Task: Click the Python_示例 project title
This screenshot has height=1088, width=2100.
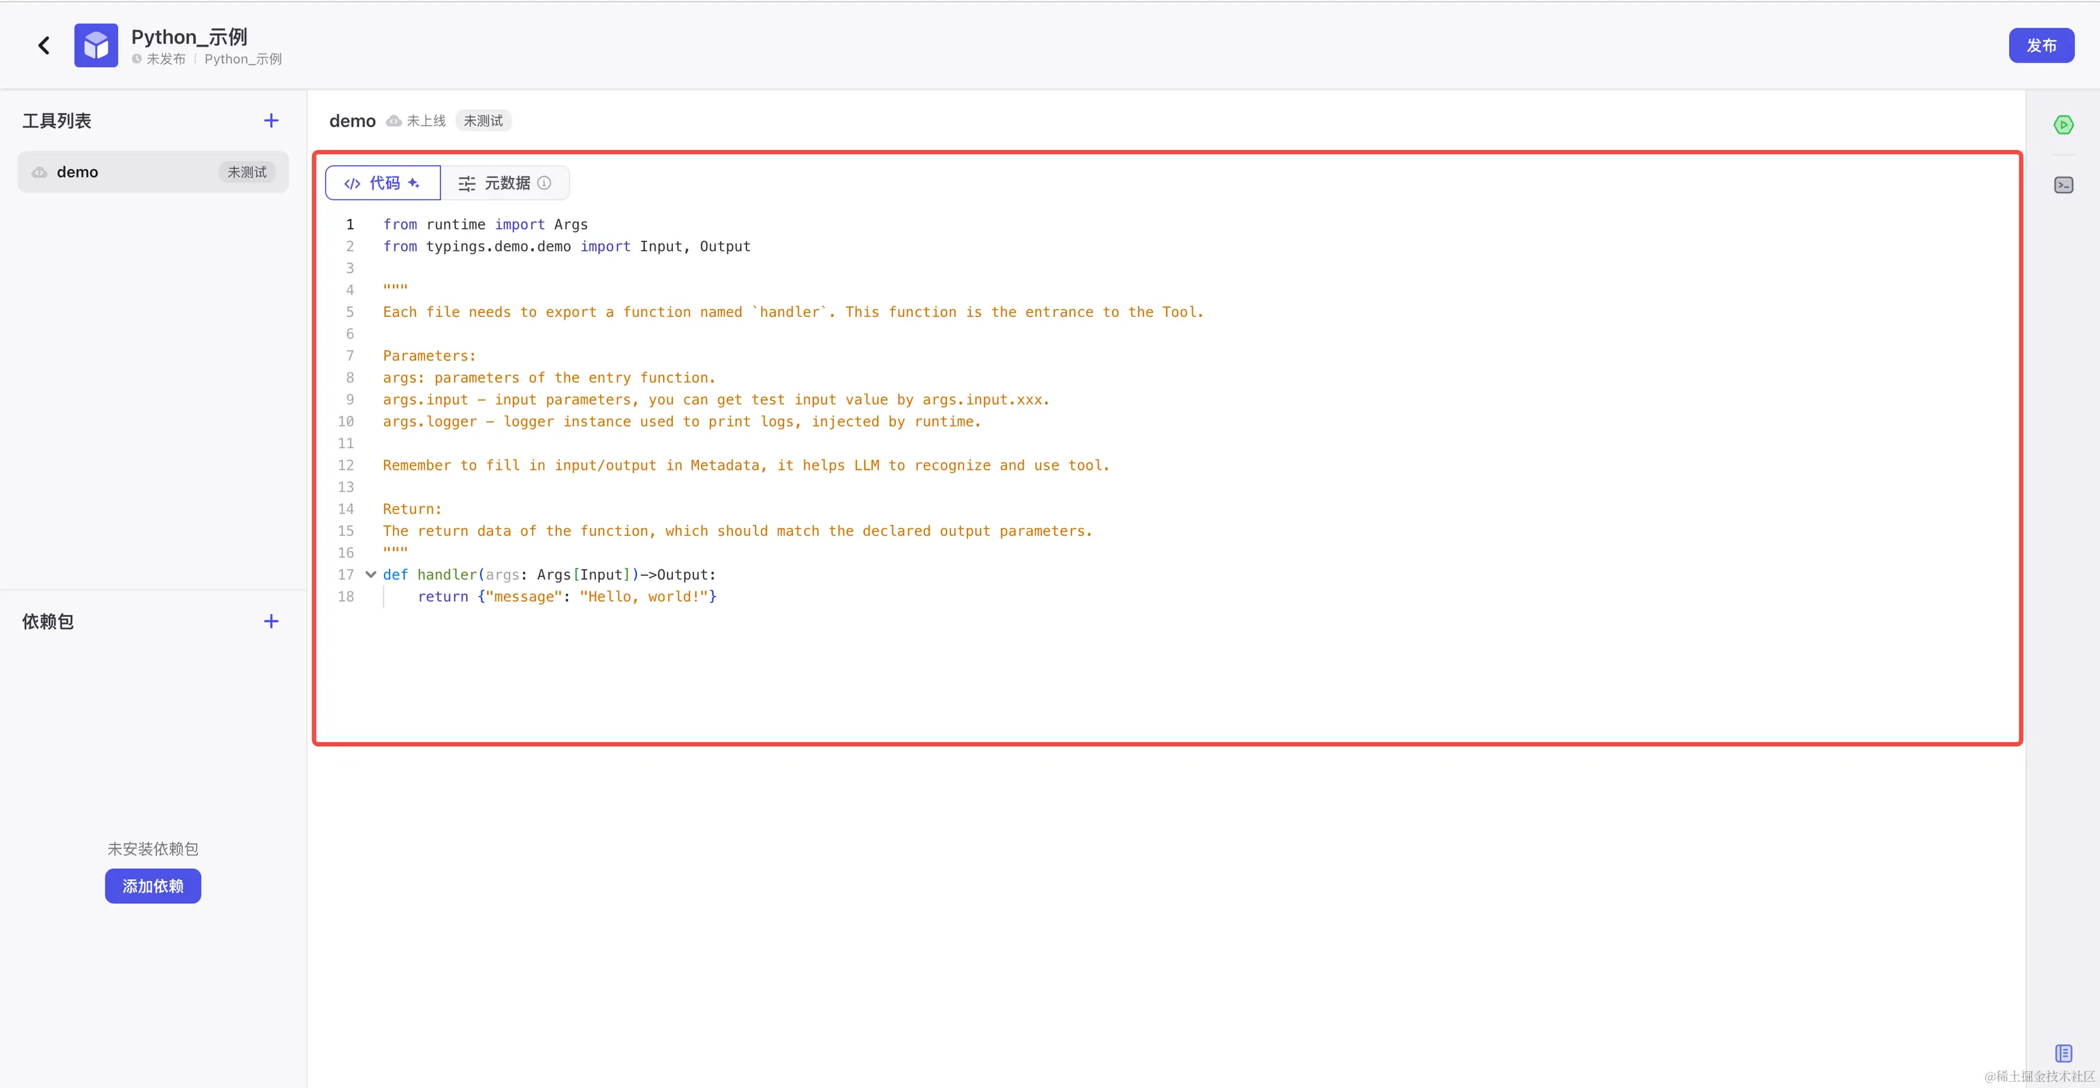Action: coord(189,37)
